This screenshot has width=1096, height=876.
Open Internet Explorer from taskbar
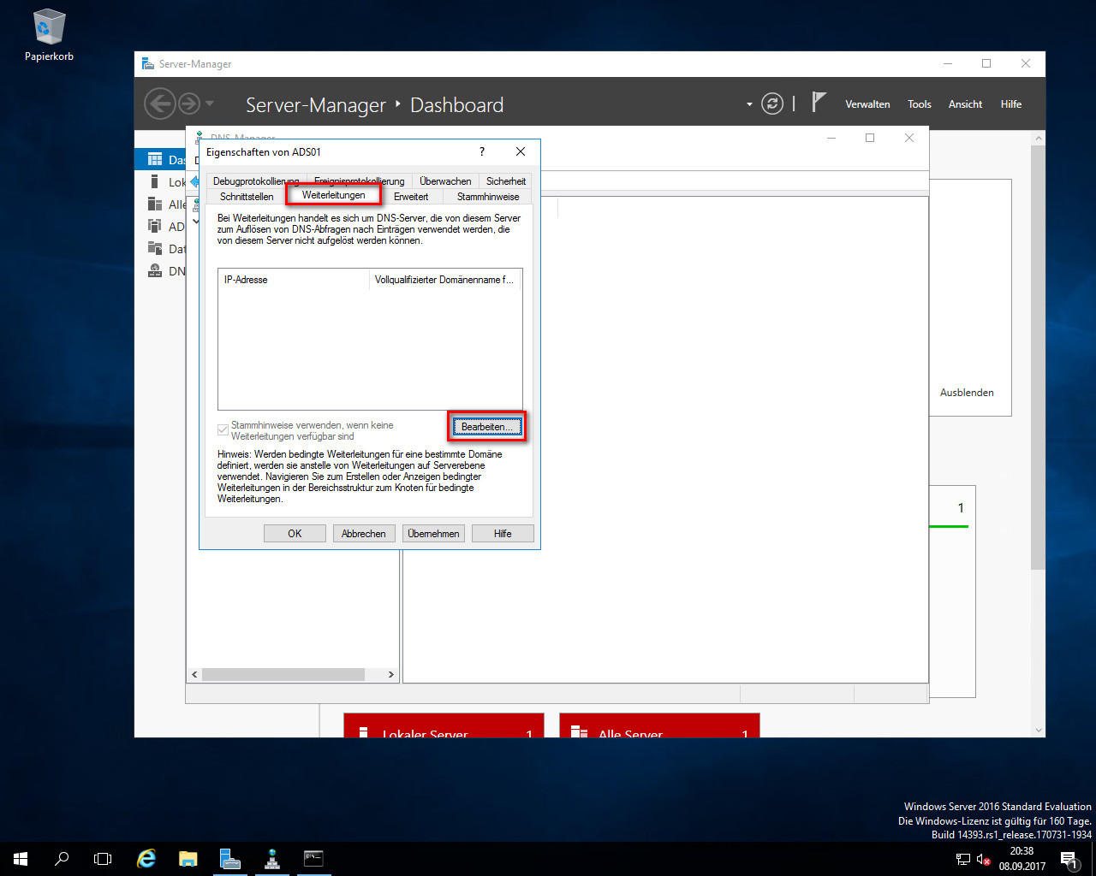coord(146,858)
